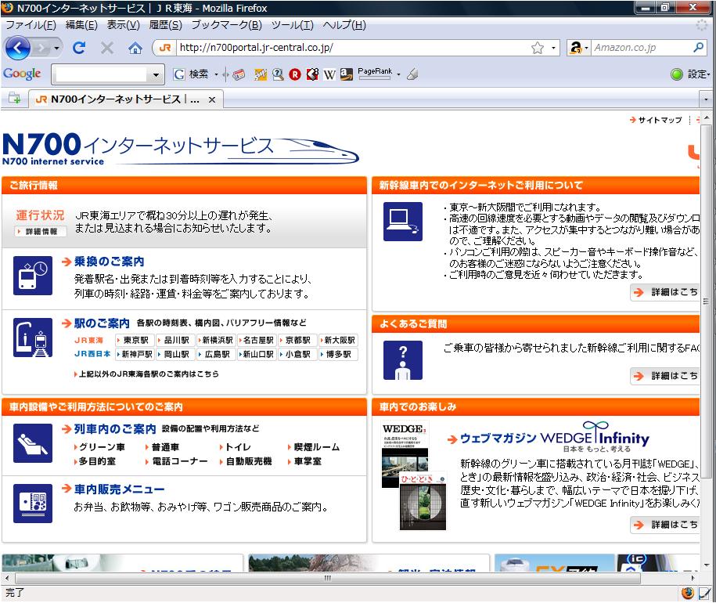The height and width of the screenshot is (603, 716).
Task: Open the 東京駅 station link
Action: pos(133,341)
